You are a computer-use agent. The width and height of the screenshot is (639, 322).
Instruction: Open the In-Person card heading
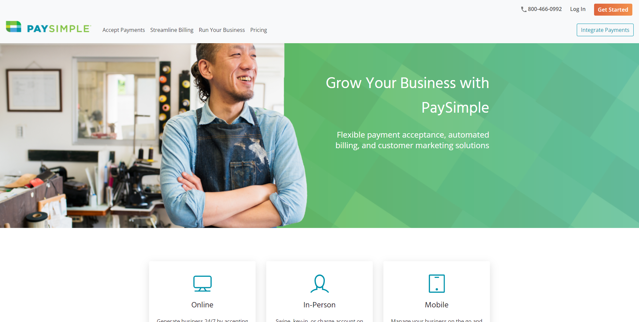coord(319,305)
